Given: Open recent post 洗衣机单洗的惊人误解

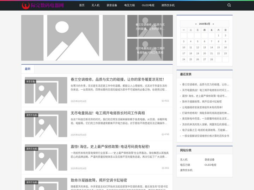Looking at the screenshot, I should pos(206,125).
